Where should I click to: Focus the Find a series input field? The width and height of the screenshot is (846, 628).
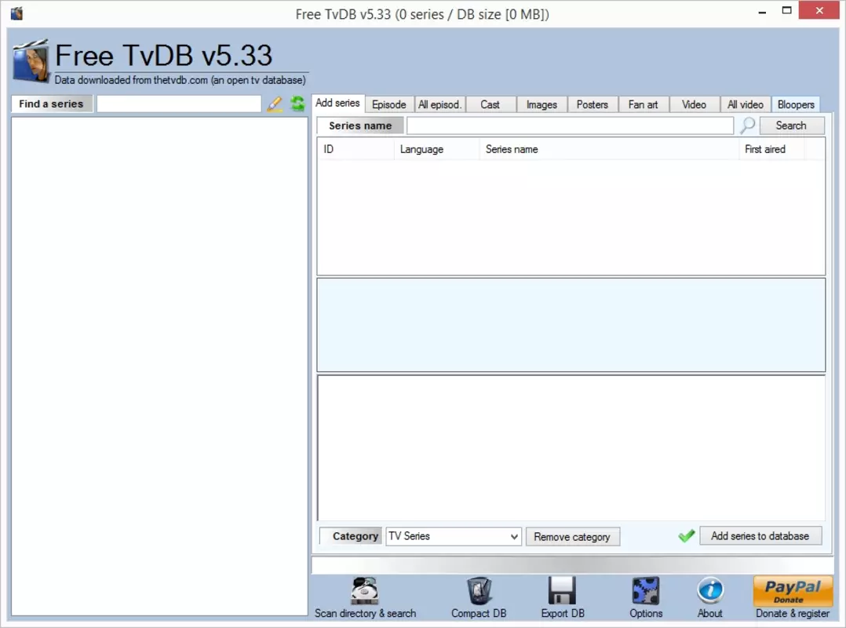click(179, 104)
